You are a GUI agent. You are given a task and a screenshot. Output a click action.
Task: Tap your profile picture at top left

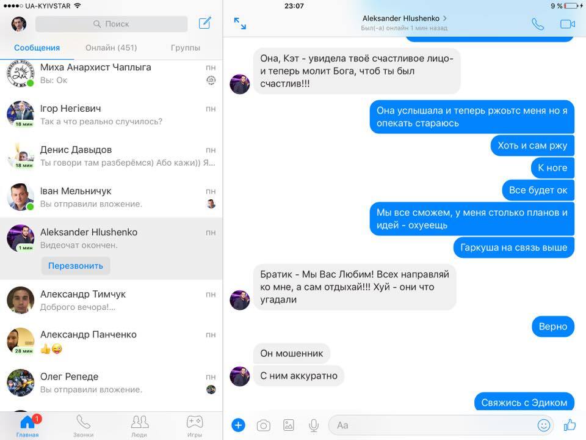pyautogui.click(x=19, y=24)
